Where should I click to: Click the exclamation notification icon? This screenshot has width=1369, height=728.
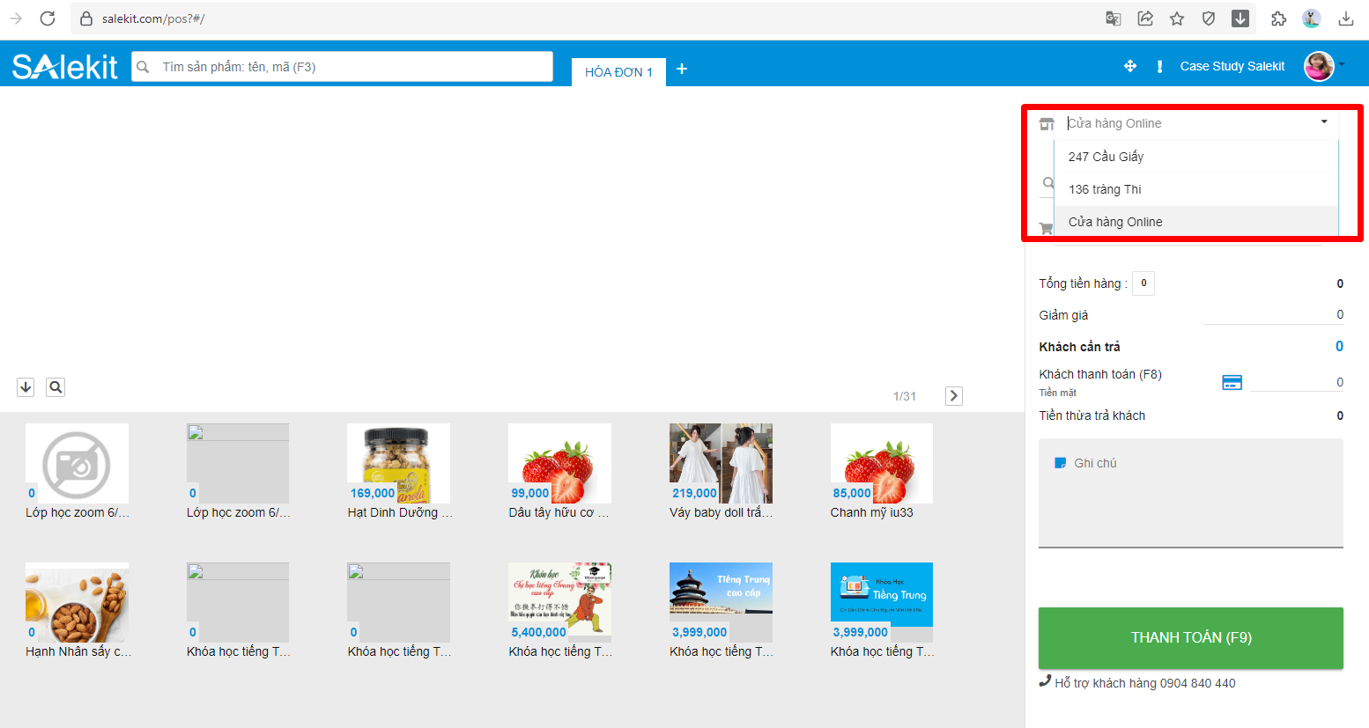coord(1159,66)
